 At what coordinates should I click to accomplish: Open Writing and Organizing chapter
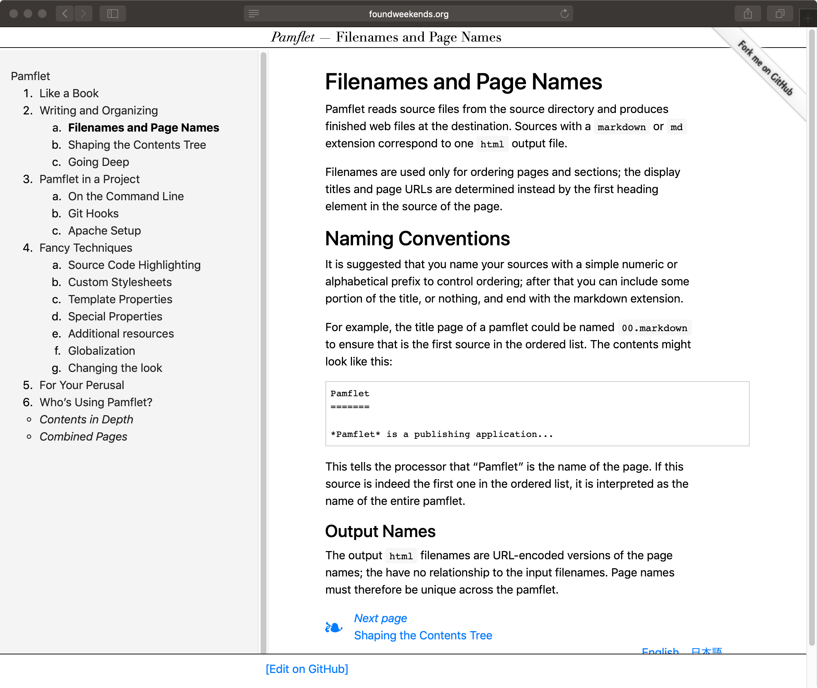(x=99, y=110)
